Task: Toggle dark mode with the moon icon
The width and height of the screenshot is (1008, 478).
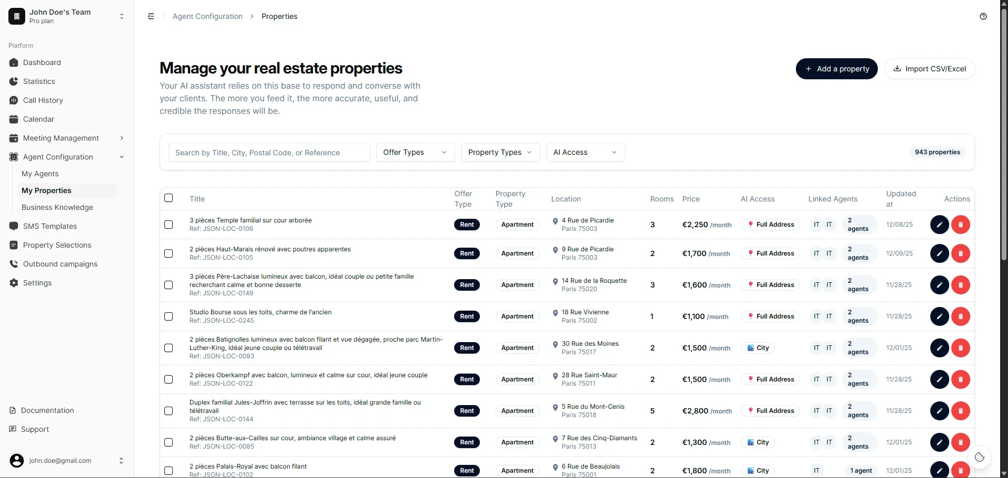Action: pyautogui.click(x=980, y=456)
